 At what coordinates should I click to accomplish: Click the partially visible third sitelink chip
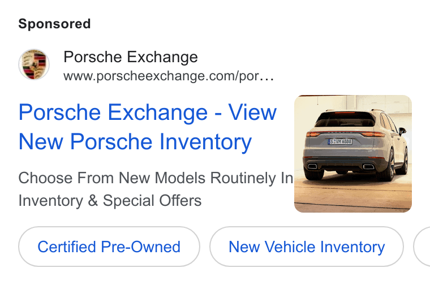tap(422, 247)
